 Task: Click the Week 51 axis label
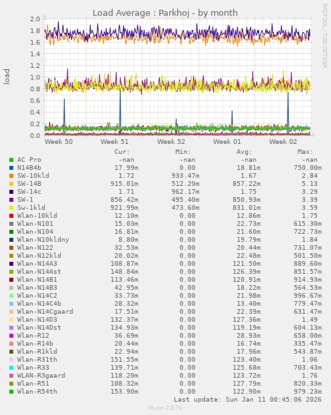[115, 142]
